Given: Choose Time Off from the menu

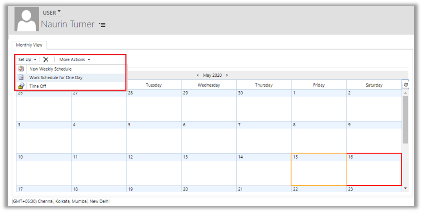Looking at the screenshot, I should (38, 86).
